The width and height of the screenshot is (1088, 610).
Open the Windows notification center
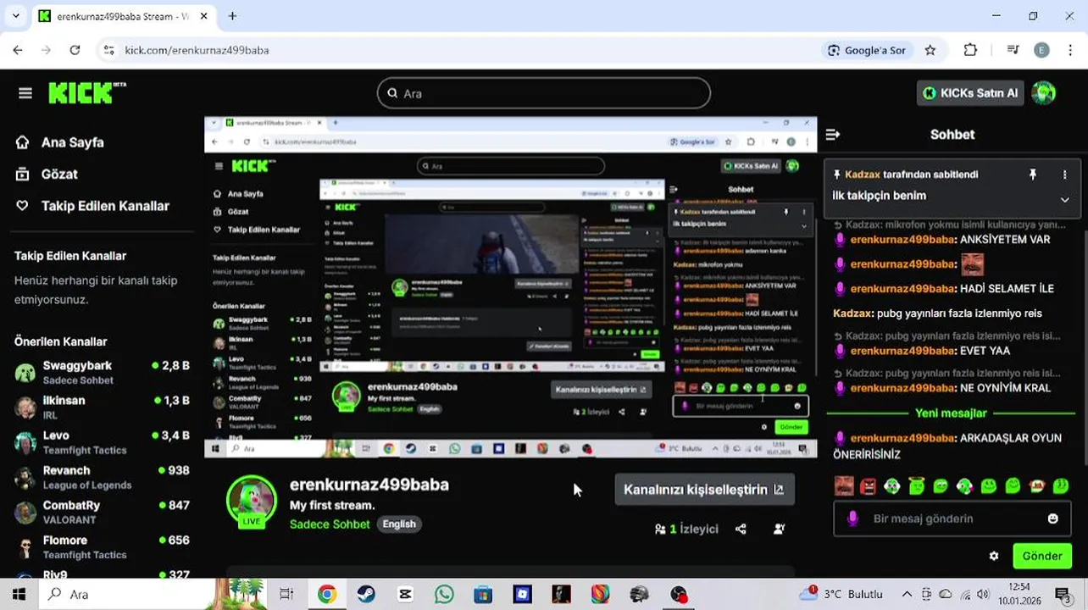pos(1062,594)
